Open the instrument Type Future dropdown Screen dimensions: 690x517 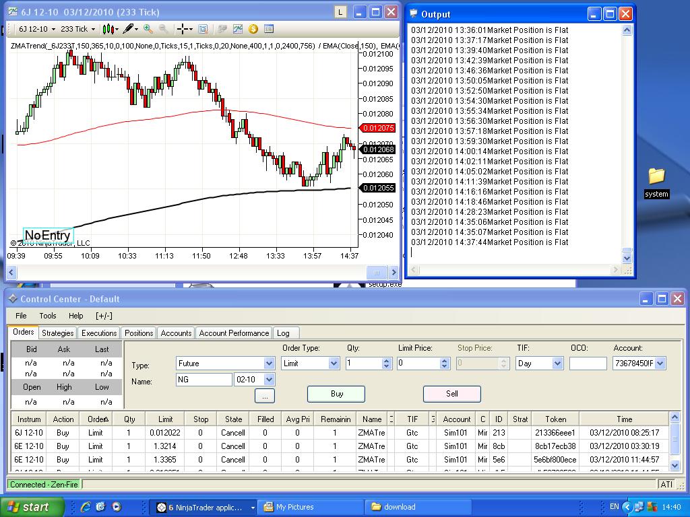pos(269,364)
